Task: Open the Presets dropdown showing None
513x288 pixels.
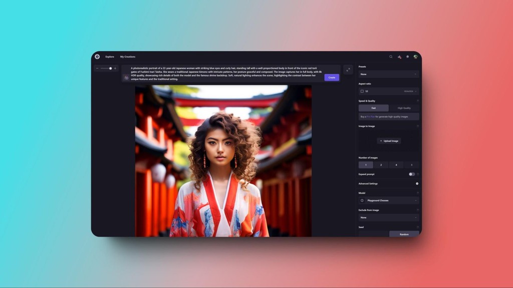Action: 388,73
